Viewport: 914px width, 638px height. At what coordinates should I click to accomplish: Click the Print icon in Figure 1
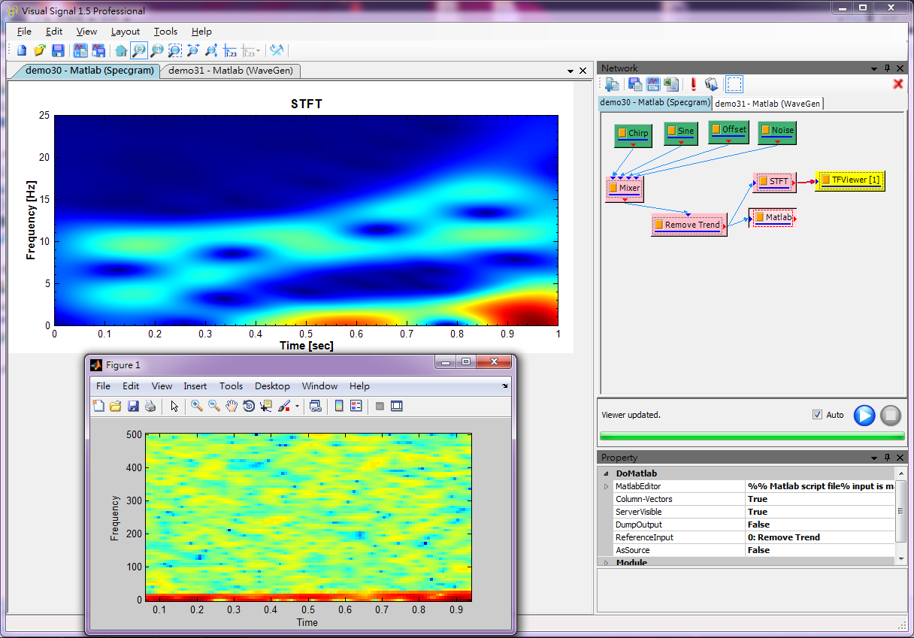(150, 406)
